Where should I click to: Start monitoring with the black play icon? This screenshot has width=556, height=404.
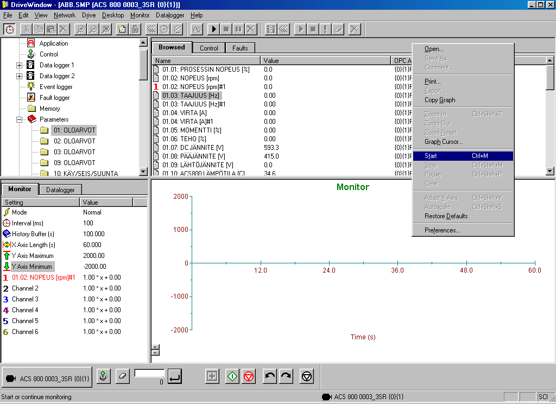click(213, 29)
